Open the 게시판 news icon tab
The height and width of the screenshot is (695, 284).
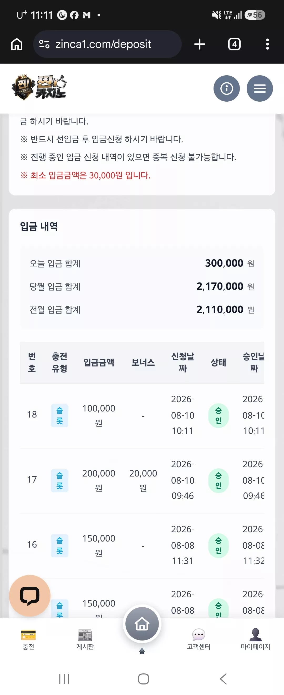click(x=85, y=639)
